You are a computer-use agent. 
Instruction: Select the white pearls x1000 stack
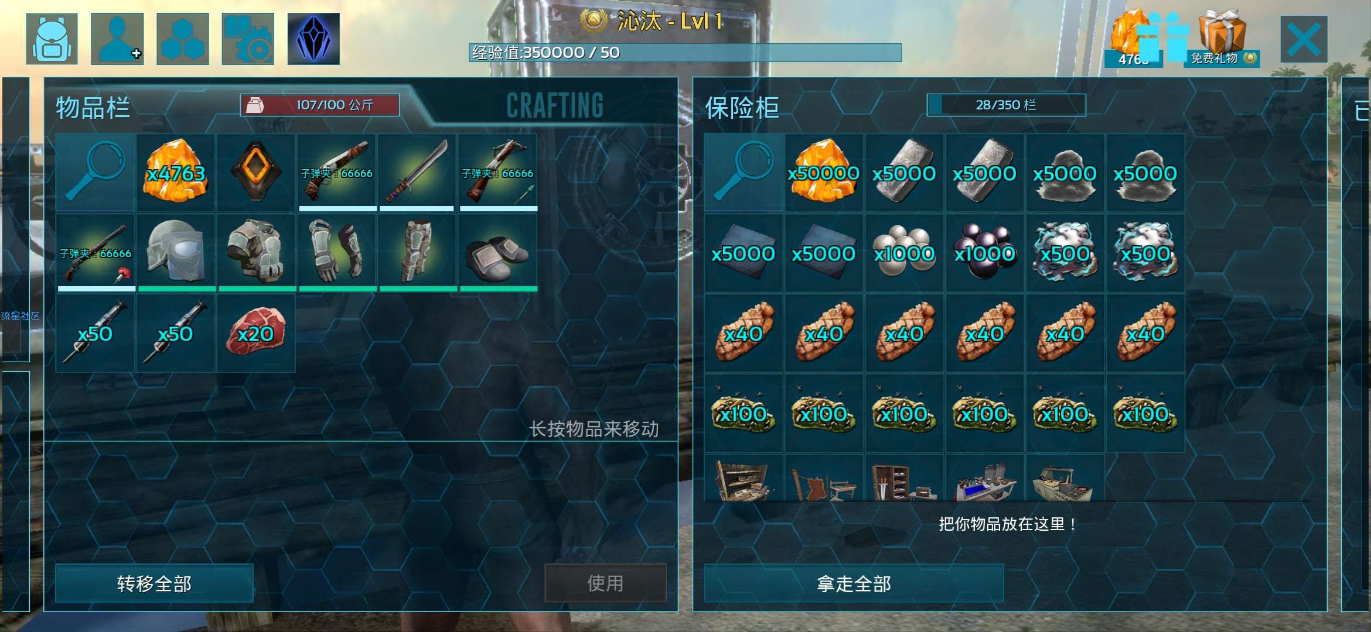tap(904, 253)
